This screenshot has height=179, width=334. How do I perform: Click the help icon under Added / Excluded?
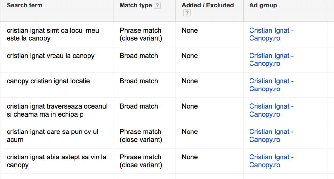pos(187,13)
